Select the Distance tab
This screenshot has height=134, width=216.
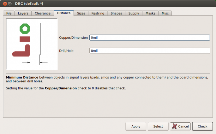click(x=64, y=13)
